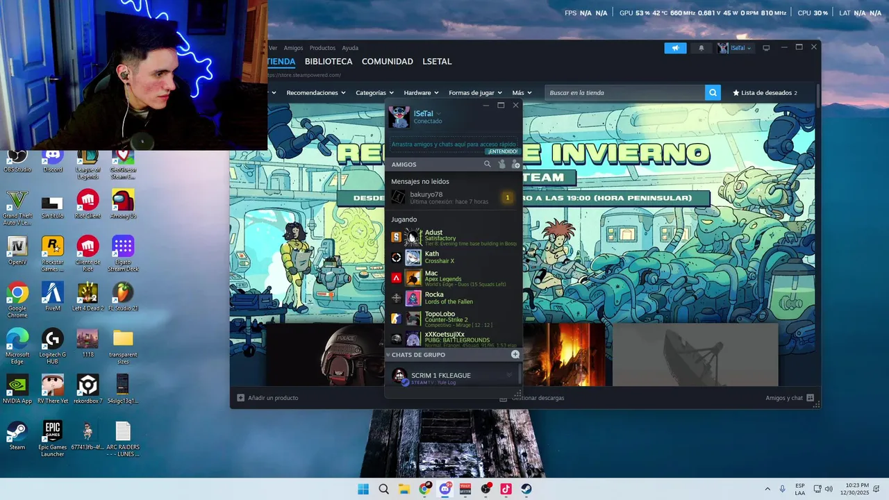Click Crosshair X icon beside Kath
This screenshot has width=889, height=500.
(x=396, y=258)
